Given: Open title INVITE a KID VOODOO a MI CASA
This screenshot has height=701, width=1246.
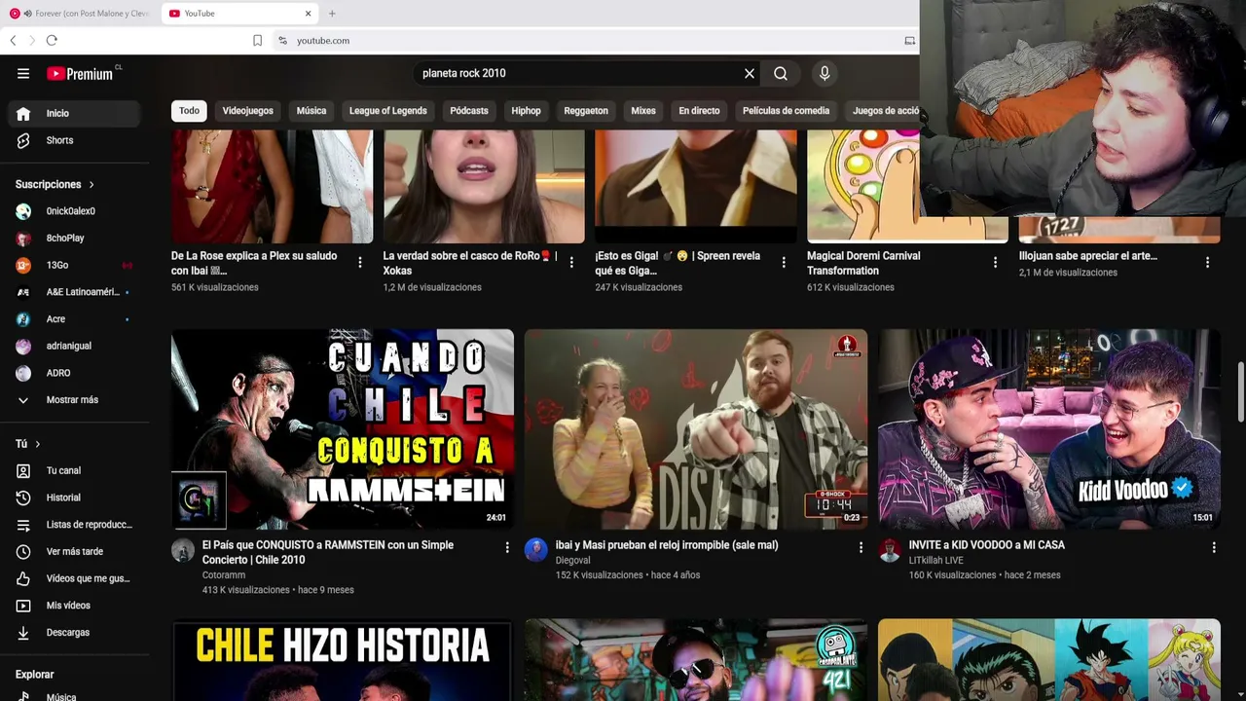Looking at the screenshot, I should click(987, 545).
